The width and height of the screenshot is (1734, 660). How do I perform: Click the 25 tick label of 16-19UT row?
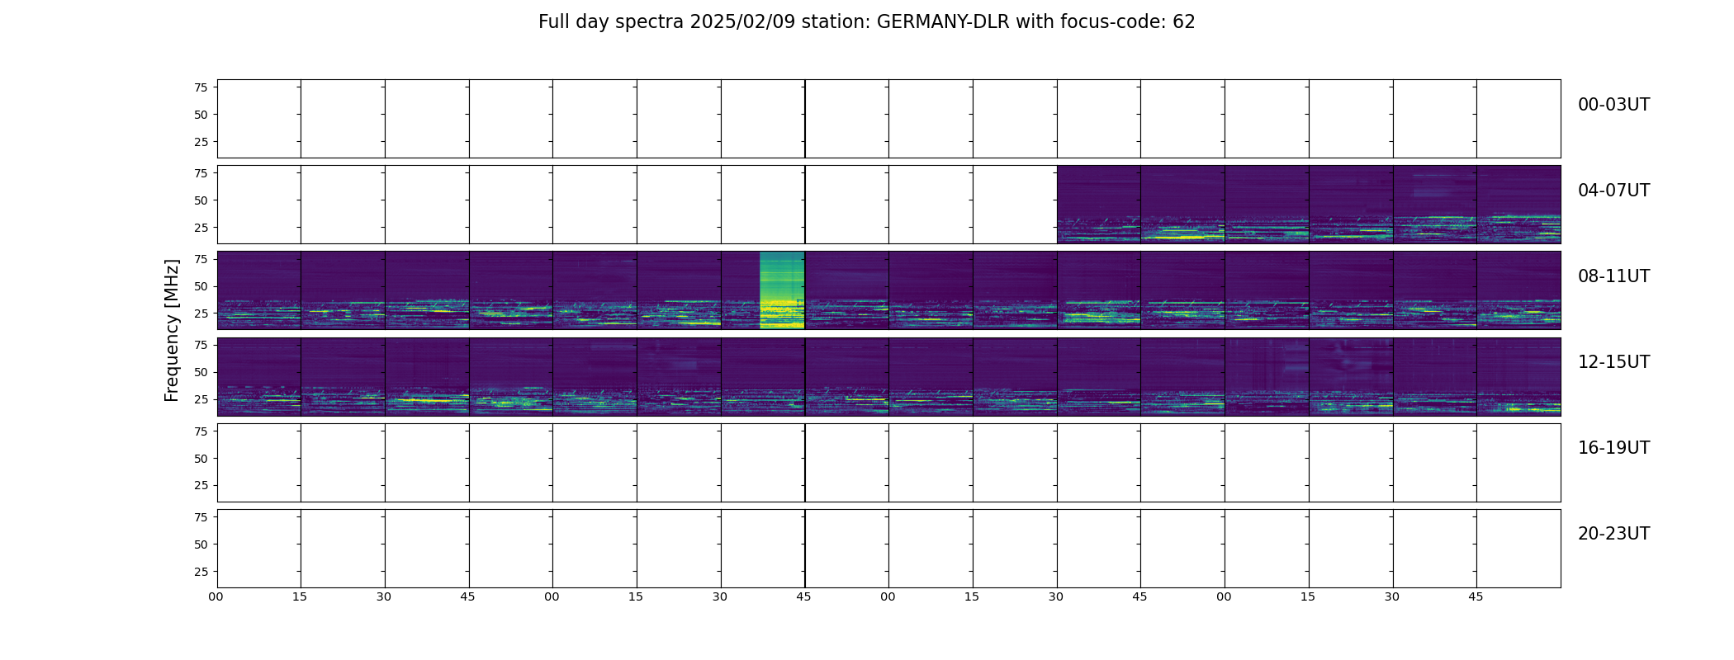click(x=201, y=485)
